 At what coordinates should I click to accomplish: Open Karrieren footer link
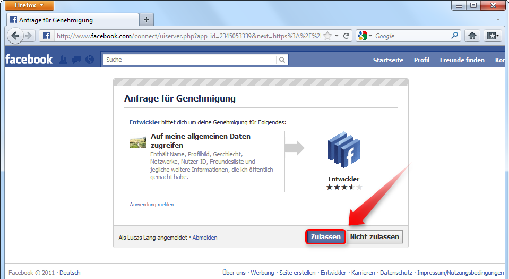coord(363,273)
